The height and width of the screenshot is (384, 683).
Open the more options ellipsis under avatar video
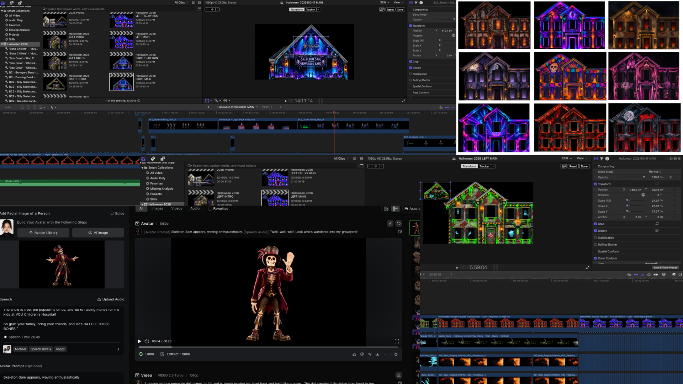click(x=385, y=354)
